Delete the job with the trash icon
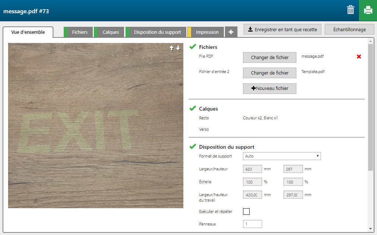Viewport: 377px width, 235px height. coord(350,10)
